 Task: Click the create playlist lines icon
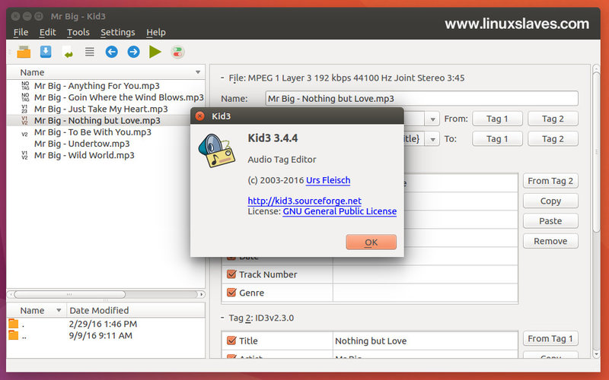point(90,52)
